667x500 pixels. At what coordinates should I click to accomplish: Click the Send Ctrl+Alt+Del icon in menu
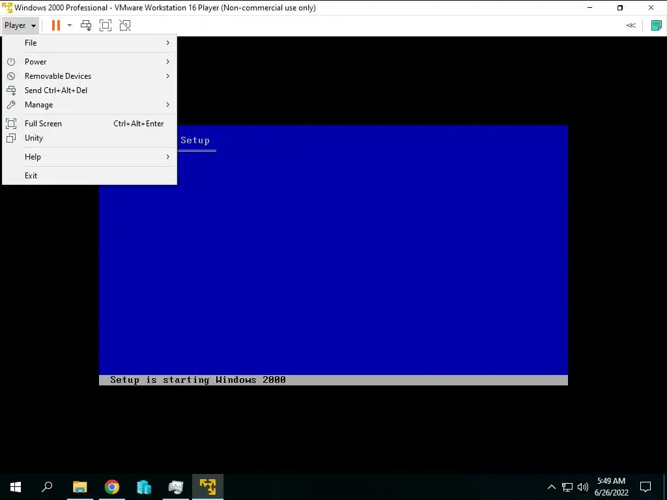11,90
